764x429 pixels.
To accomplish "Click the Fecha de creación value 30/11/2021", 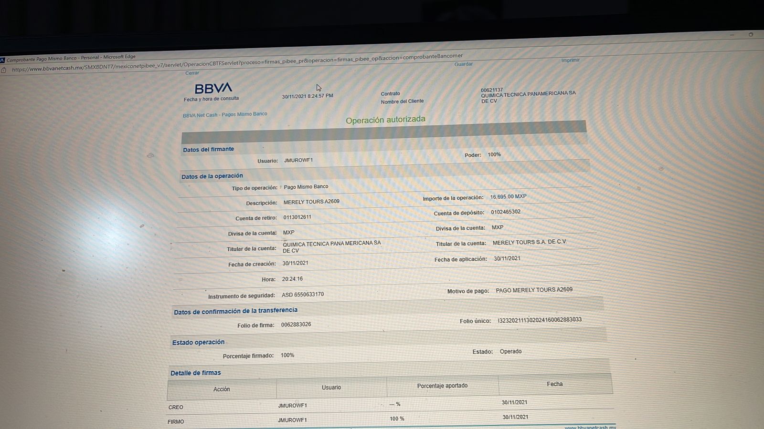I will [295, 263].
